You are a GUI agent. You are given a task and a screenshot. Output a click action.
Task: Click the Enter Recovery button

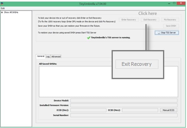[129, 20]
